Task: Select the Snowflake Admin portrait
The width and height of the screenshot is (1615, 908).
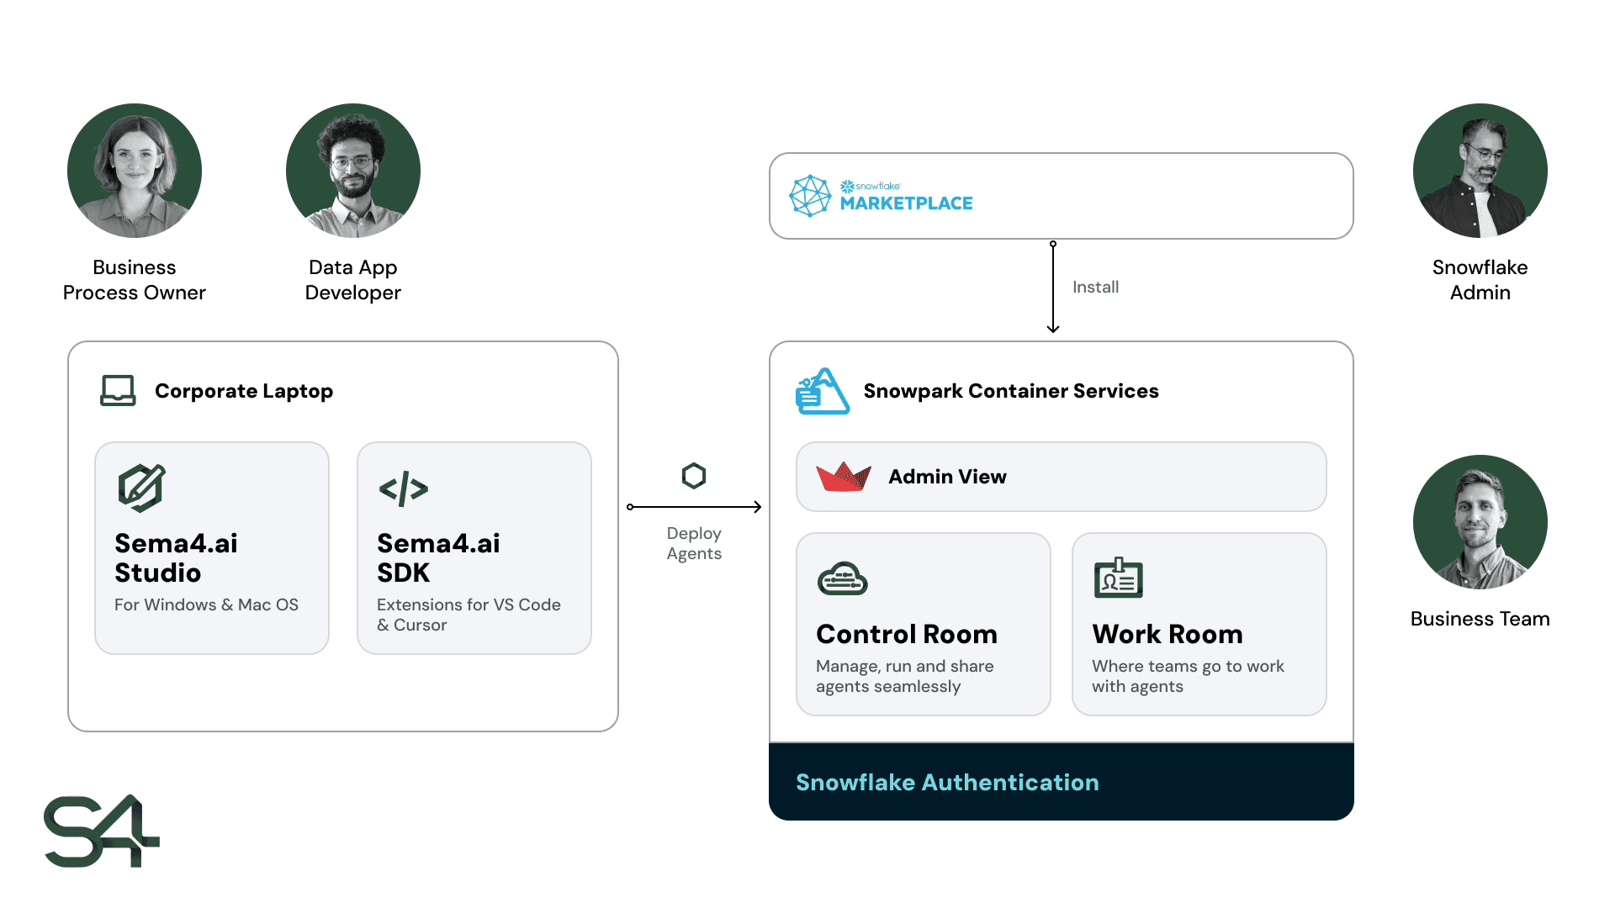Action: tap(1480, 171)
